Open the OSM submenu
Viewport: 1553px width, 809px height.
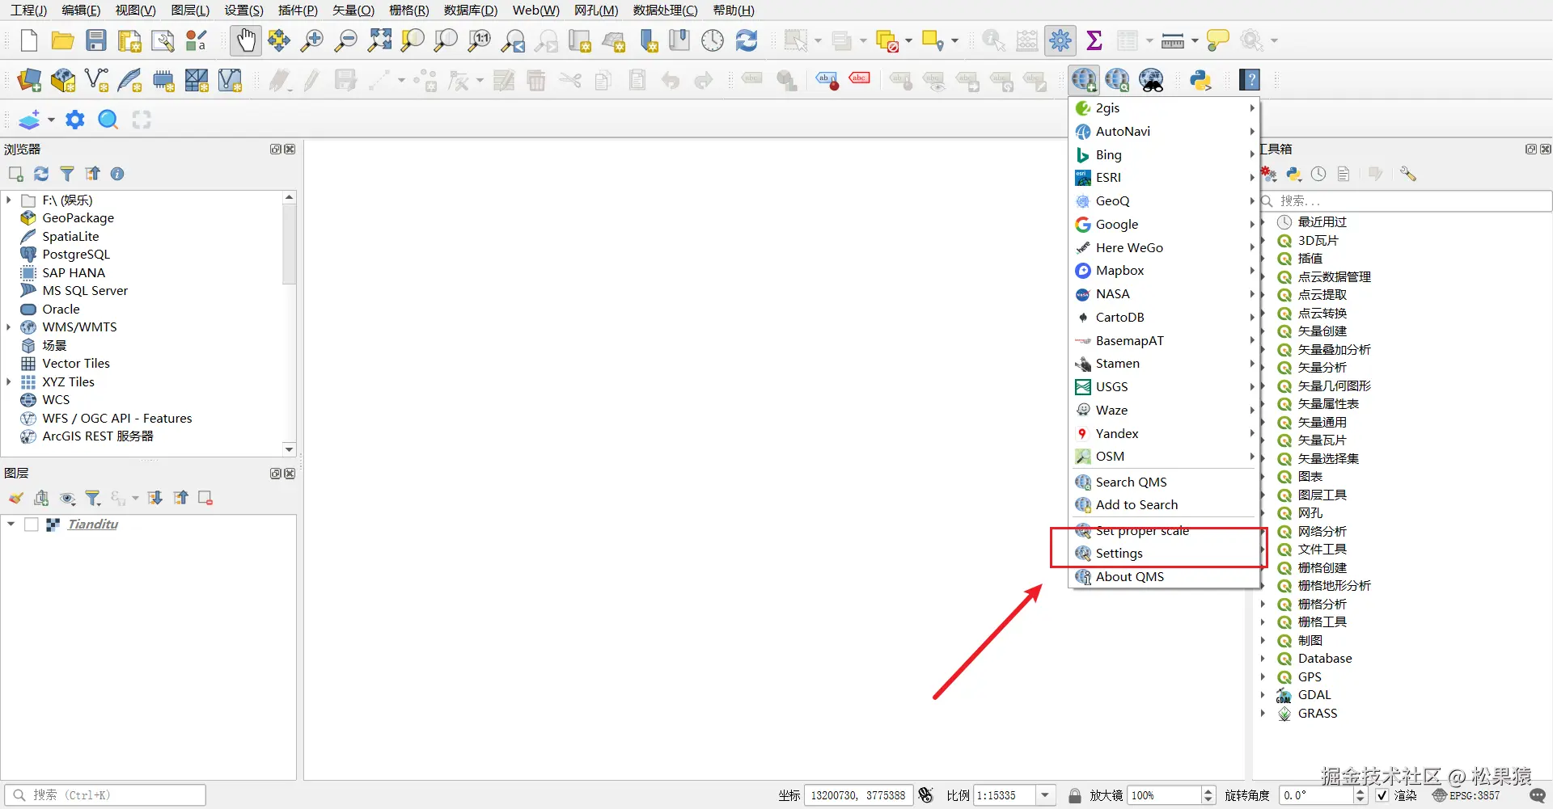point(1165,457)
